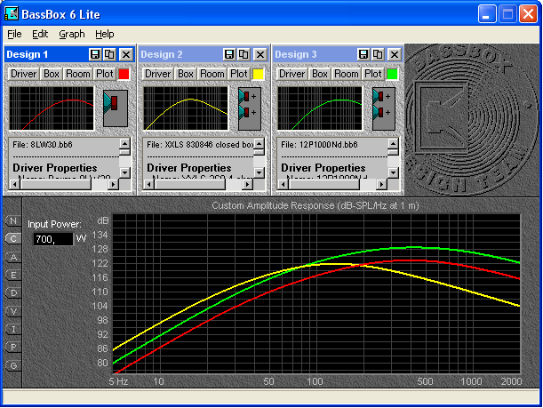Click Design 2 yellow response thumbnail graph

coord(185,108)
